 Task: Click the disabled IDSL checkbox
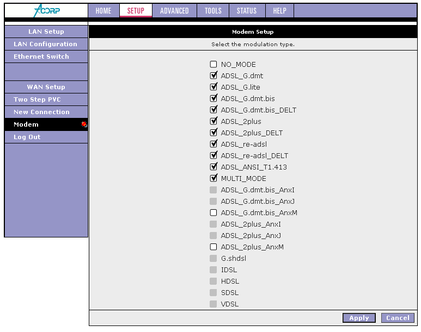(x=213, y=270)
